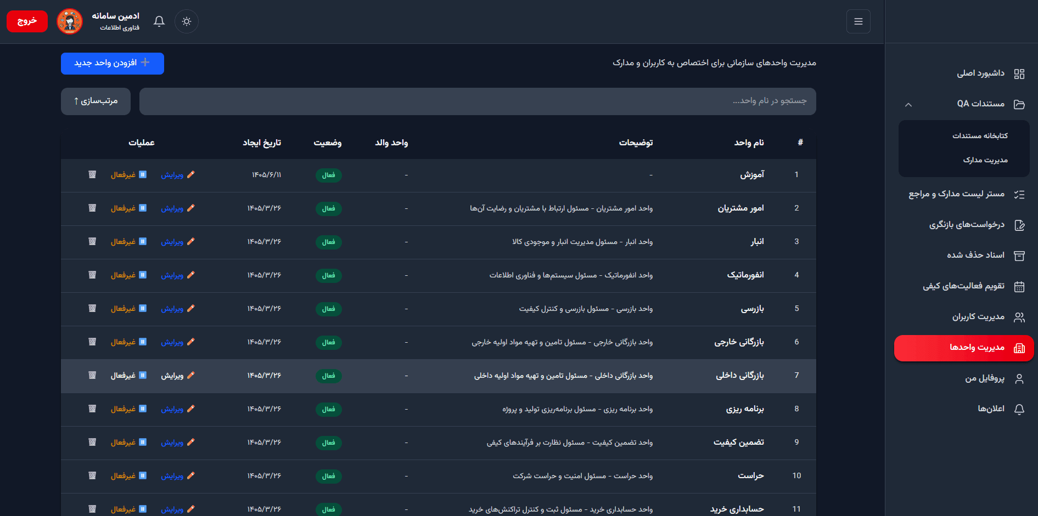The width and height of the screenshot is (1038, 516).
Task: Click the trash icon for امور مشتریان row
Action: (x=92, y=208)
